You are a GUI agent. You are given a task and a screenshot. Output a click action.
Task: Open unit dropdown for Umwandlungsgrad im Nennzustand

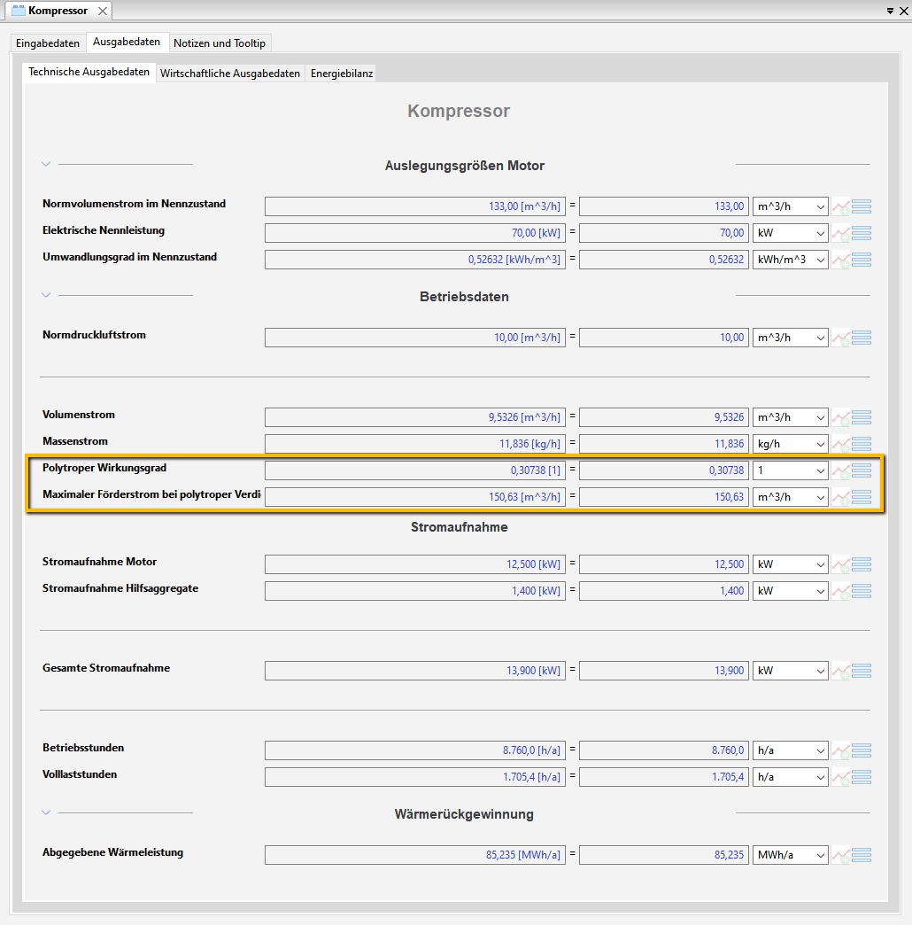coord(790,260)
